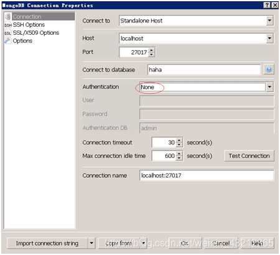Increase Max connection idle time value

click(x=179, y=154)
